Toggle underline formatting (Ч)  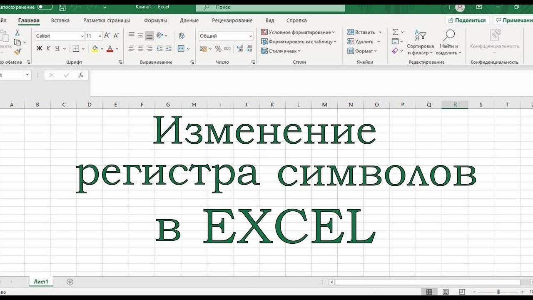57,49
